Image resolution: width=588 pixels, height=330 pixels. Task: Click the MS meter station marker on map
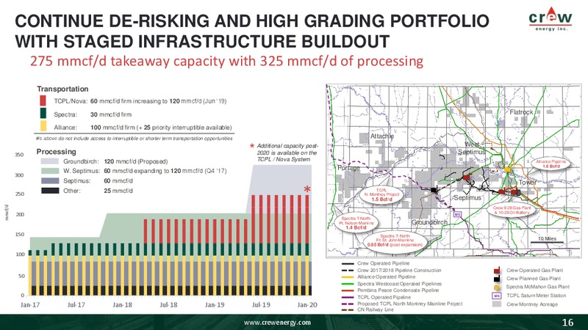[457, 214]
